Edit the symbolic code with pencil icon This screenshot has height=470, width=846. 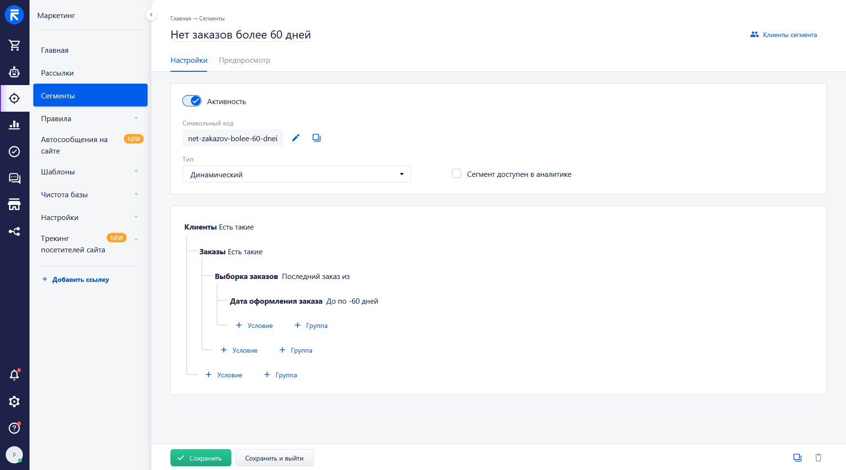[x=296, y=138]
